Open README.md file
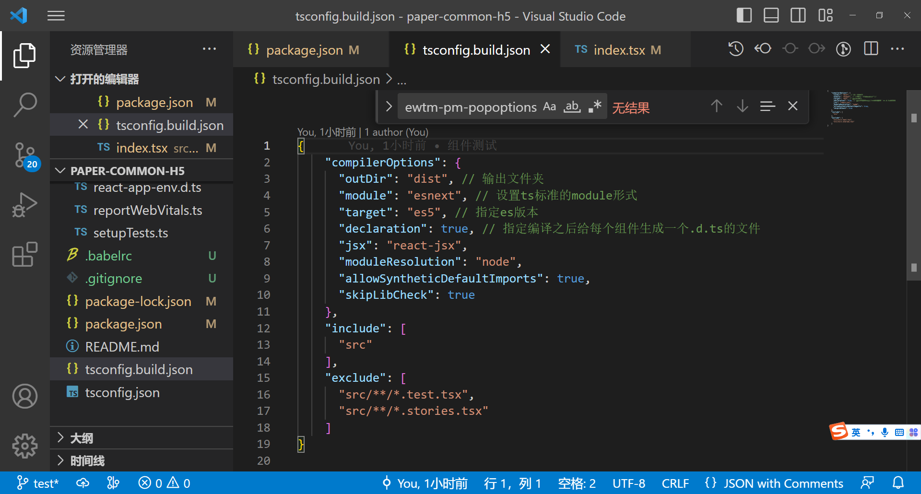The width and height of the screenshot is (921, 494). pyautogui.click(x=142, y=347)
